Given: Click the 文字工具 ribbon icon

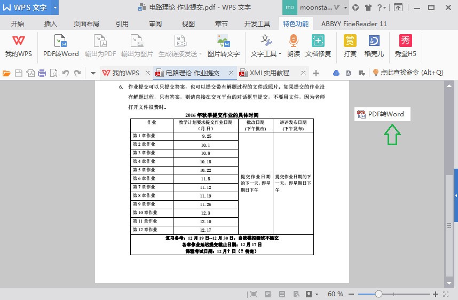Looking at the screenshot, I should click(266, 41).
